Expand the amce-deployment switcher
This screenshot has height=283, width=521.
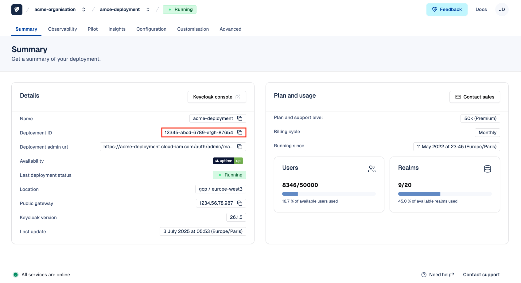click(148, 10)
